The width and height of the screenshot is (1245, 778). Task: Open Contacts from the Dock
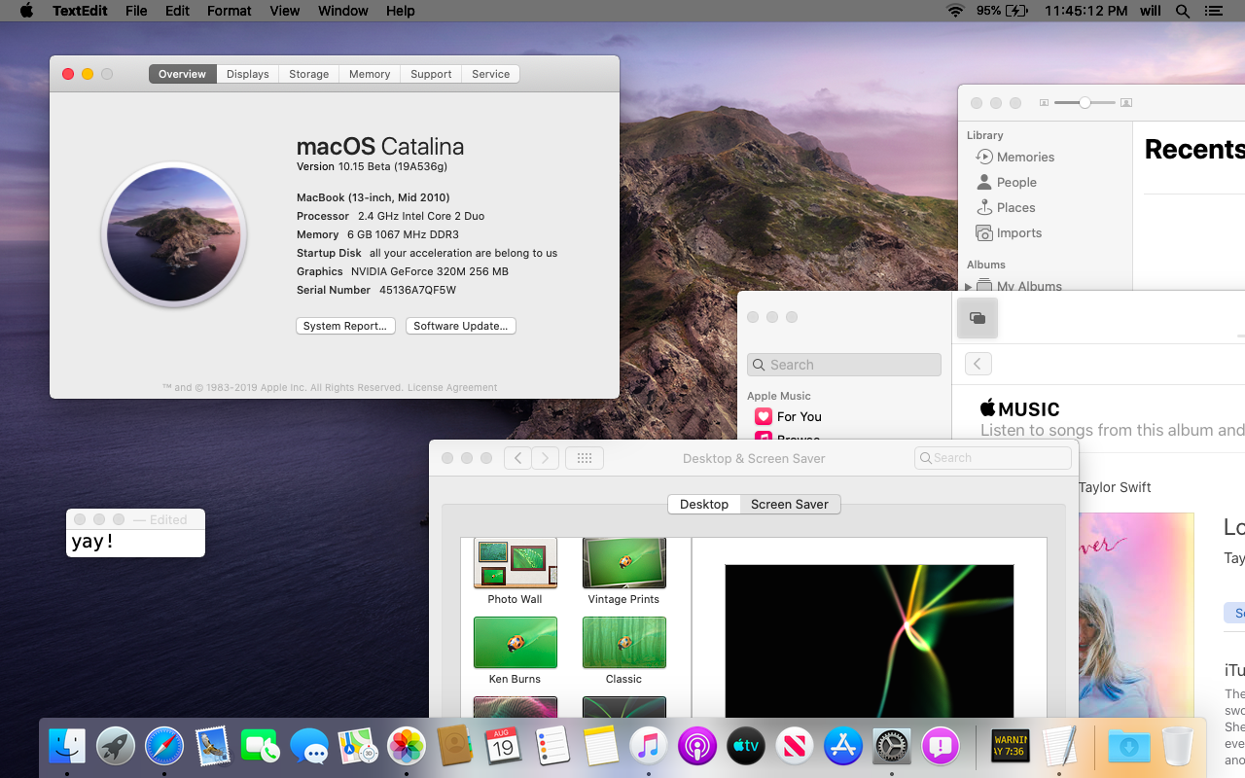tap(454, 746)
